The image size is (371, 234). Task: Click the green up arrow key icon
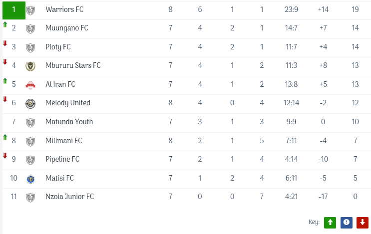point(330,223)
